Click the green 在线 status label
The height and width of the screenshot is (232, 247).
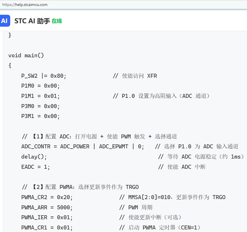click(x=57, y=21)
